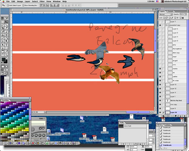Toggle visibility of Layer 13
The image size is (189, 151).
pos(160,85)
